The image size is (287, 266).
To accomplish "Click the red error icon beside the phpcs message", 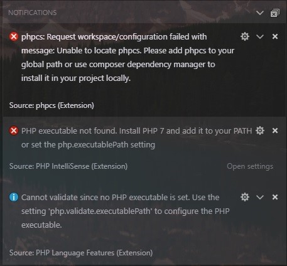I will 14,37.
